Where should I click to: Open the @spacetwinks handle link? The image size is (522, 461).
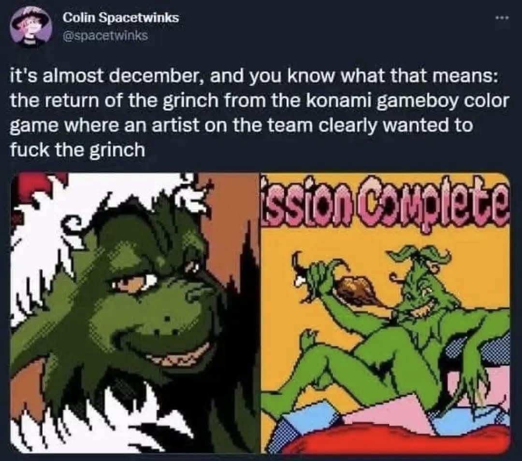coord(105,35)
